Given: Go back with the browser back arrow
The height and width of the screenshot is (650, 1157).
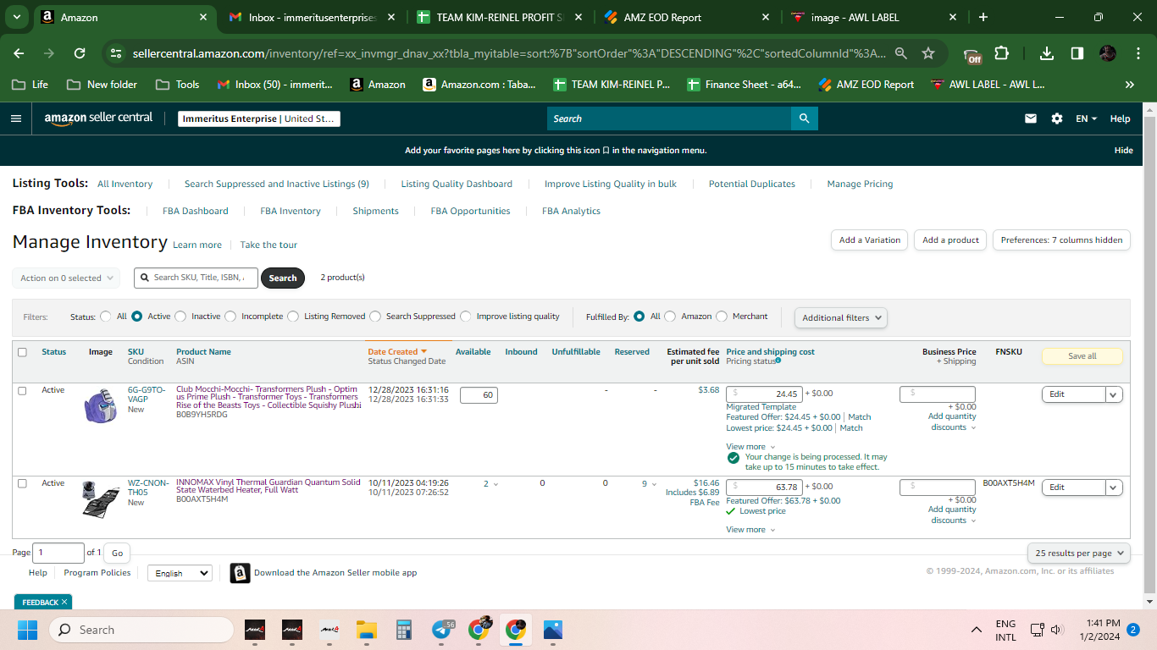Looking at the screenshot, I should pyautogui.click(x=19, y=53).
